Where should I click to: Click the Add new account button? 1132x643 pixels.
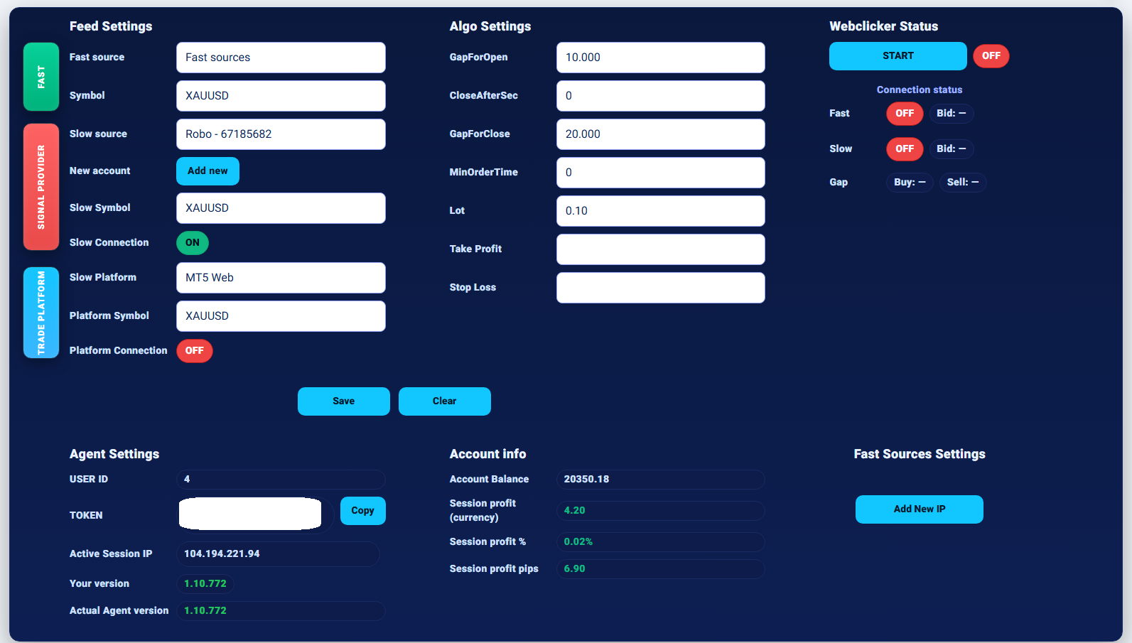207,171
